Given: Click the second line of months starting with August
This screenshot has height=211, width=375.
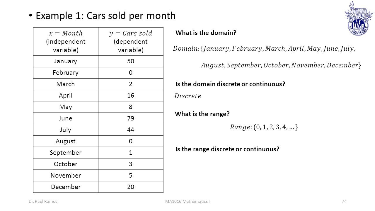Looking at the screenshot, I should (281, 66).
